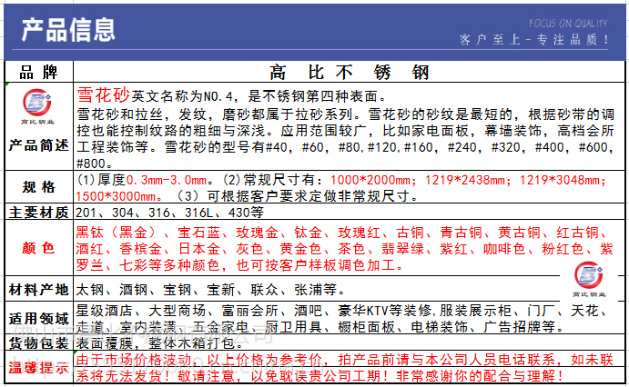Viewport: 629px width, 387px height.
Task: Click the 201、304、316、316L、430等 cell
Action: 349,212
